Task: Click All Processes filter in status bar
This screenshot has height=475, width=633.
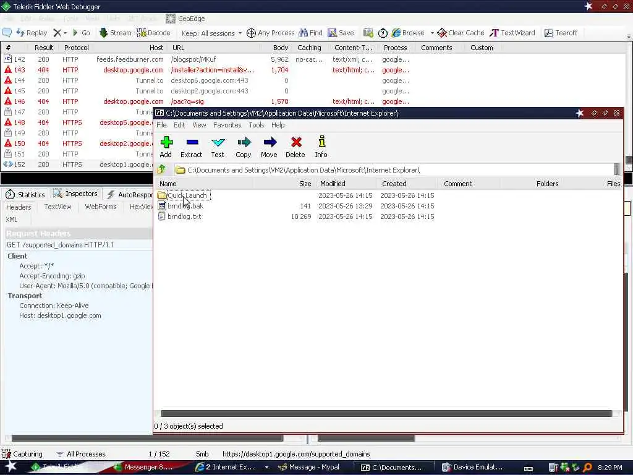Action: tap(81, 454)
